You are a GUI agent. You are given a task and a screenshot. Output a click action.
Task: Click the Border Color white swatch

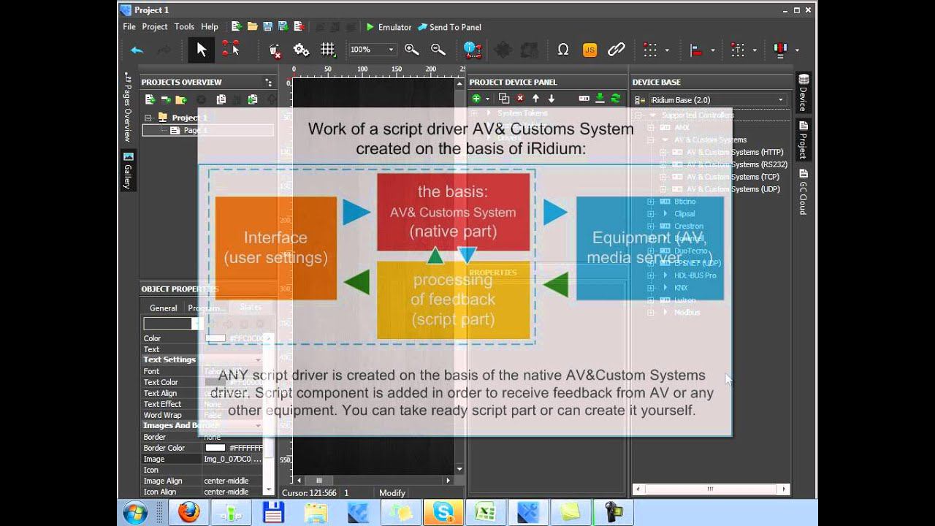[x=215, y=448]
